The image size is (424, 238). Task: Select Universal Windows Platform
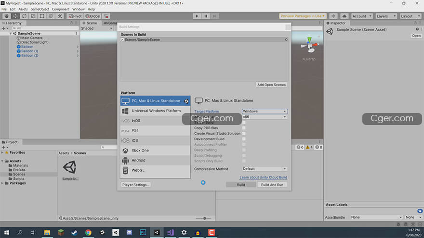(x=155, y=111)
